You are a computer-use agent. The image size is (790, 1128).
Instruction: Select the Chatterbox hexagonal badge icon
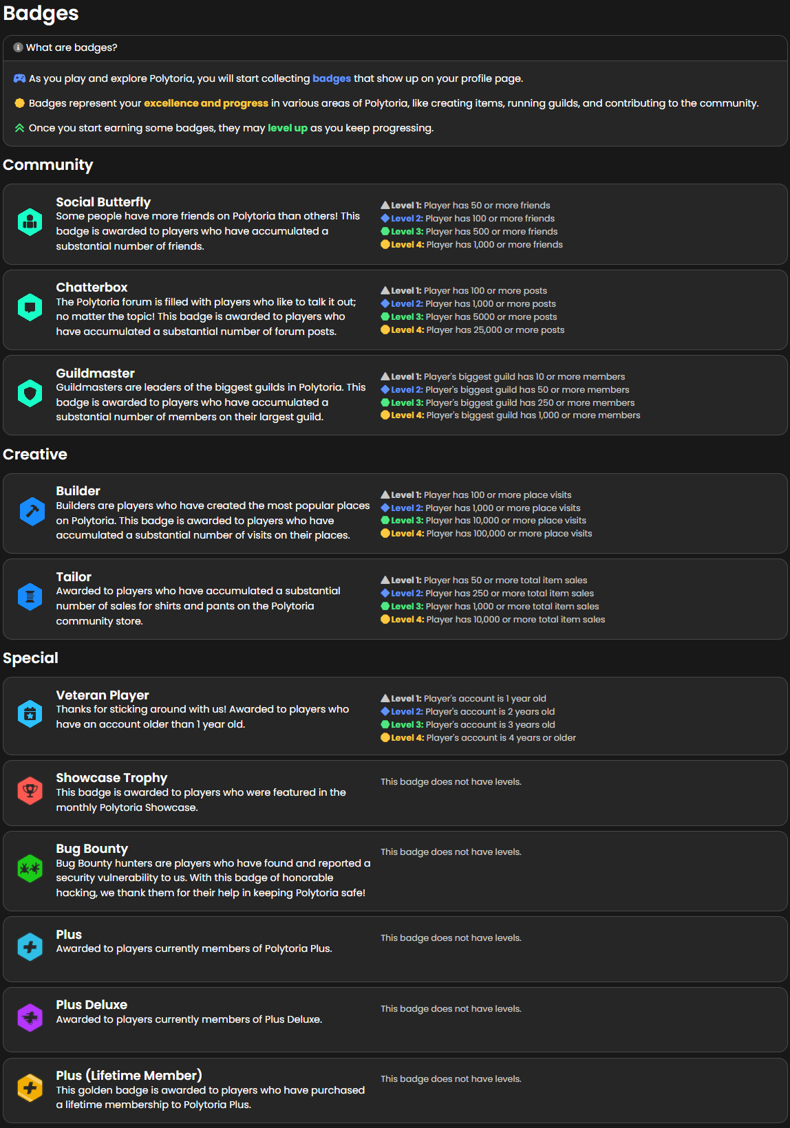30,307
